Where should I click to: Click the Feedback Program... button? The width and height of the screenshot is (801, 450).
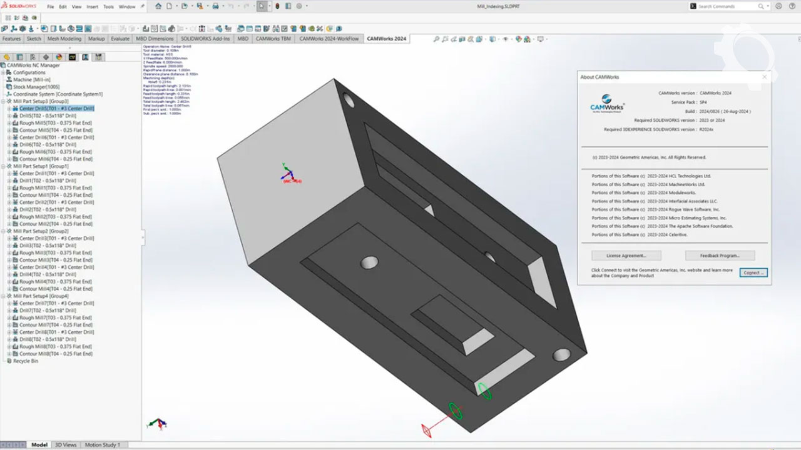tap(720, 256)
